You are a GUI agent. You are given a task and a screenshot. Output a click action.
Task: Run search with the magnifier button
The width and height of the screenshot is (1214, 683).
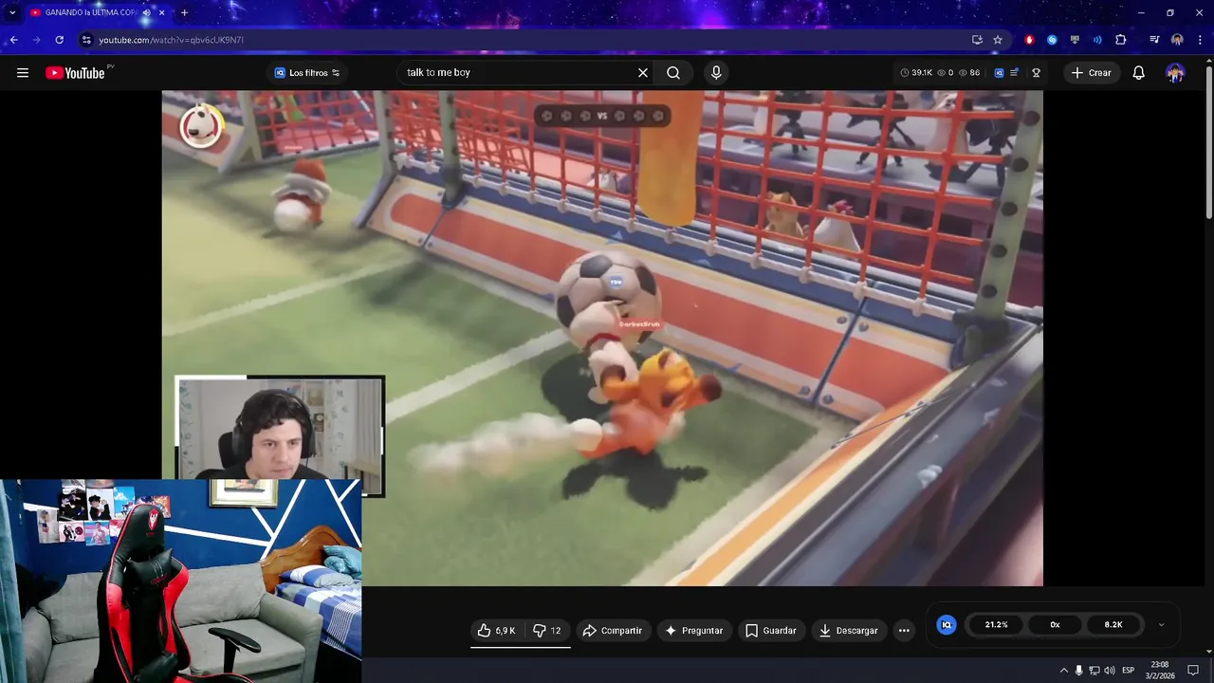673,73
